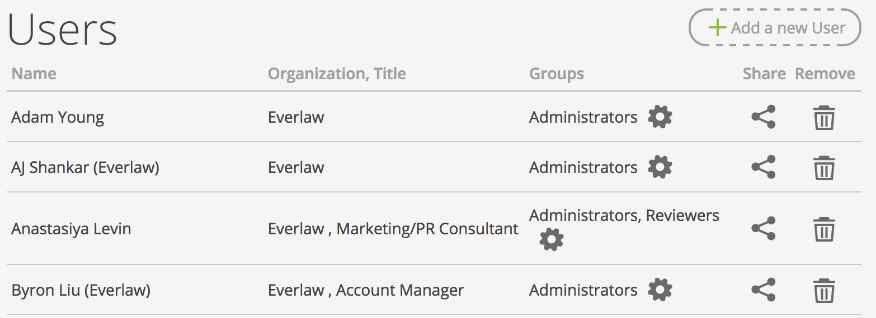Share project with Adam Young
Screen dimensions: 876x318
[x=764, y=117]
